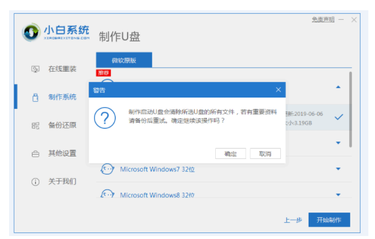Click the 小白系统 logo icon
This screenshot has height=239, width=375.
coord(31,33)
